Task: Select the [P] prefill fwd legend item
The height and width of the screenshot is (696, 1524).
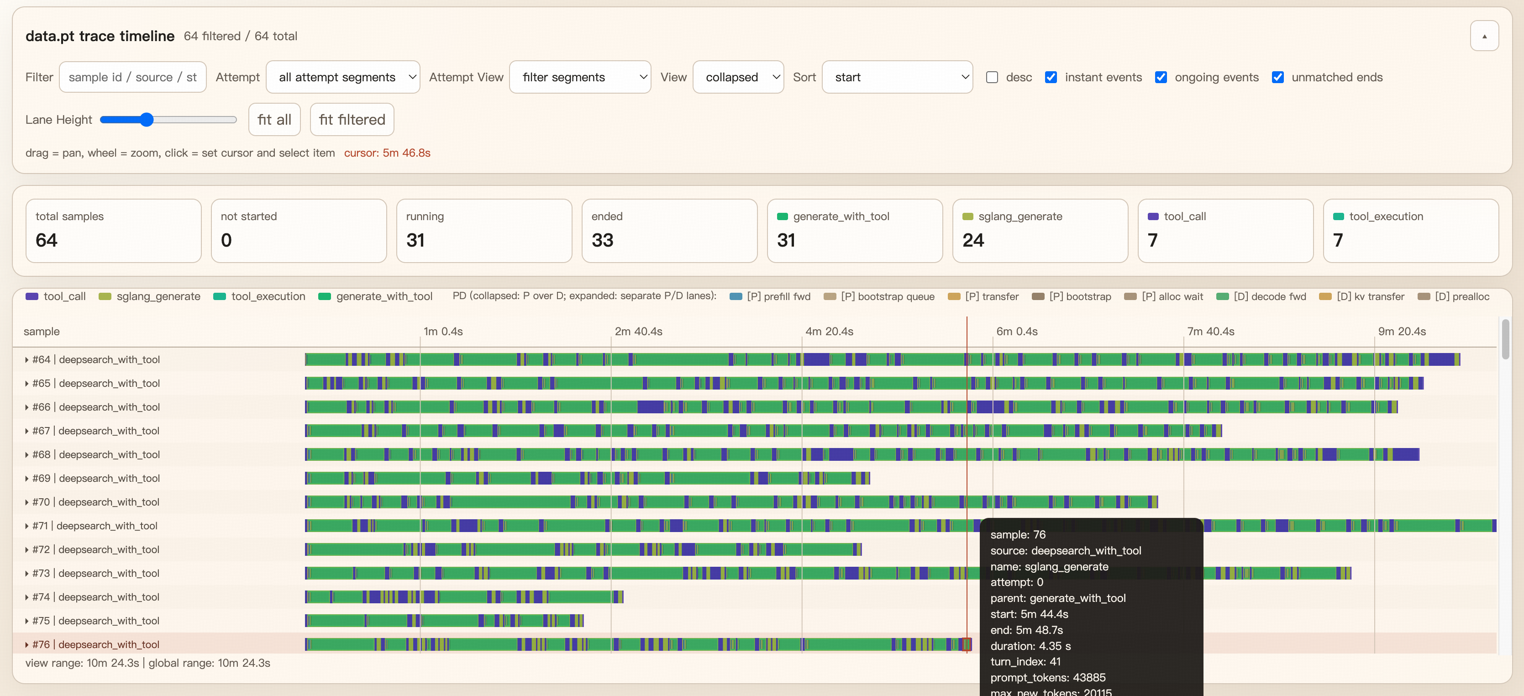Action: coord(770,296)
